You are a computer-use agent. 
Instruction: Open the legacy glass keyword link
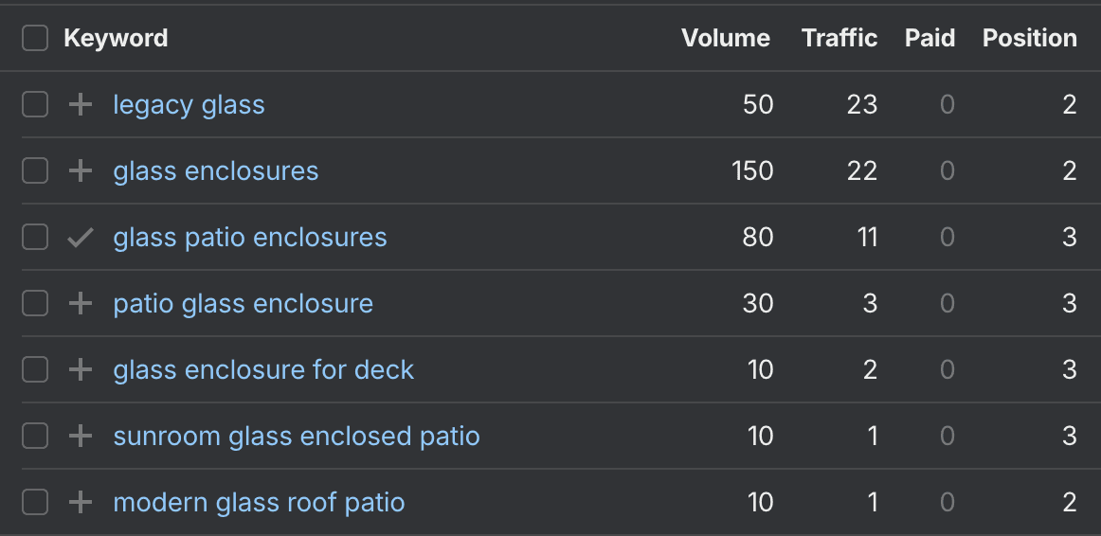coord(189,105)
